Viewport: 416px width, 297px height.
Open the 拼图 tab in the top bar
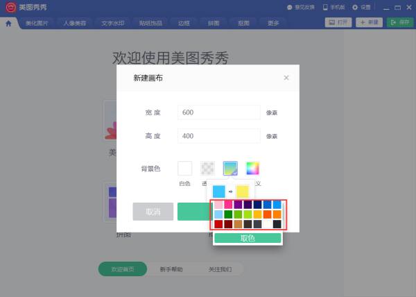[214, 24]
